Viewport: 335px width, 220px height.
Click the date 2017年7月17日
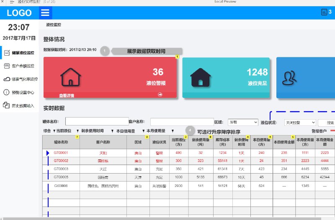click(19, 38)
